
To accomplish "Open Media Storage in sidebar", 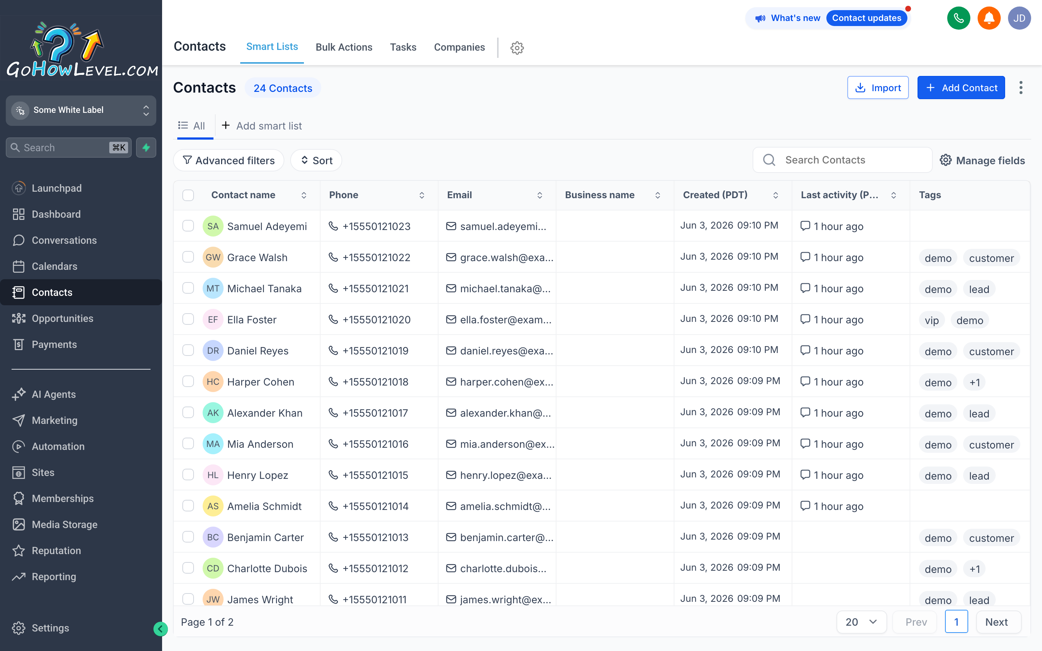I will (x=81, y=524).
